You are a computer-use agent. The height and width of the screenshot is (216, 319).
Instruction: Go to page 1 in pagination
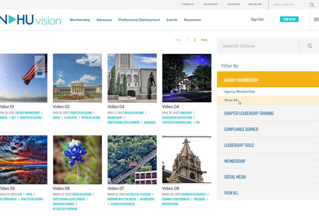coord(187,40)
